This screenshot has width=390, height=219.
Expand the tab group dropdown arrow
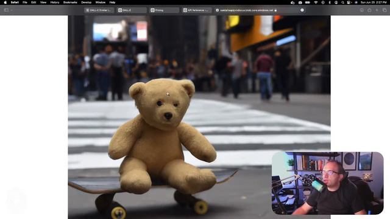tap(12, 10)
